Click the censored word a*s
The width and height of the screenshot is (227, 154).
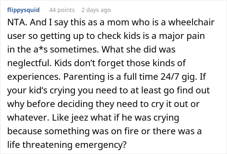click(x=41, y=50)
